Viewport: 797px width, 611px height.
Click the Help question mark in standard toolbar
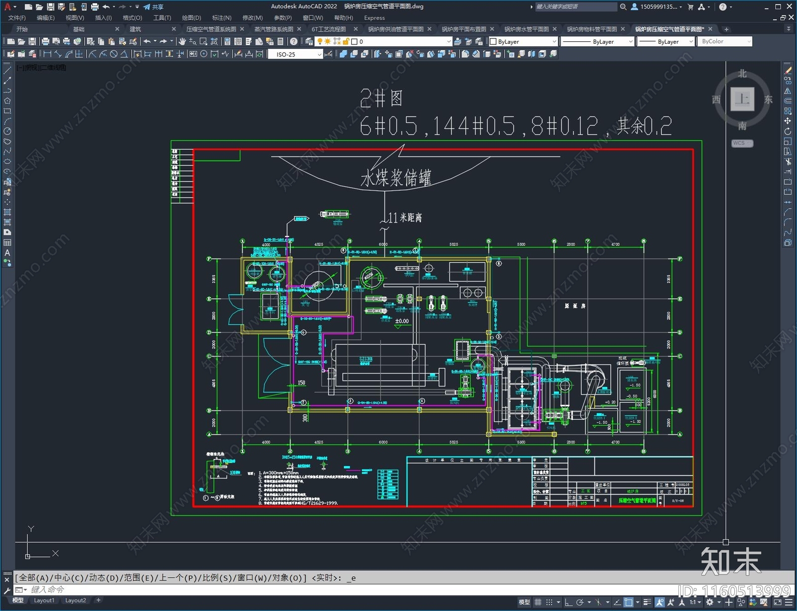coord(293,41)
